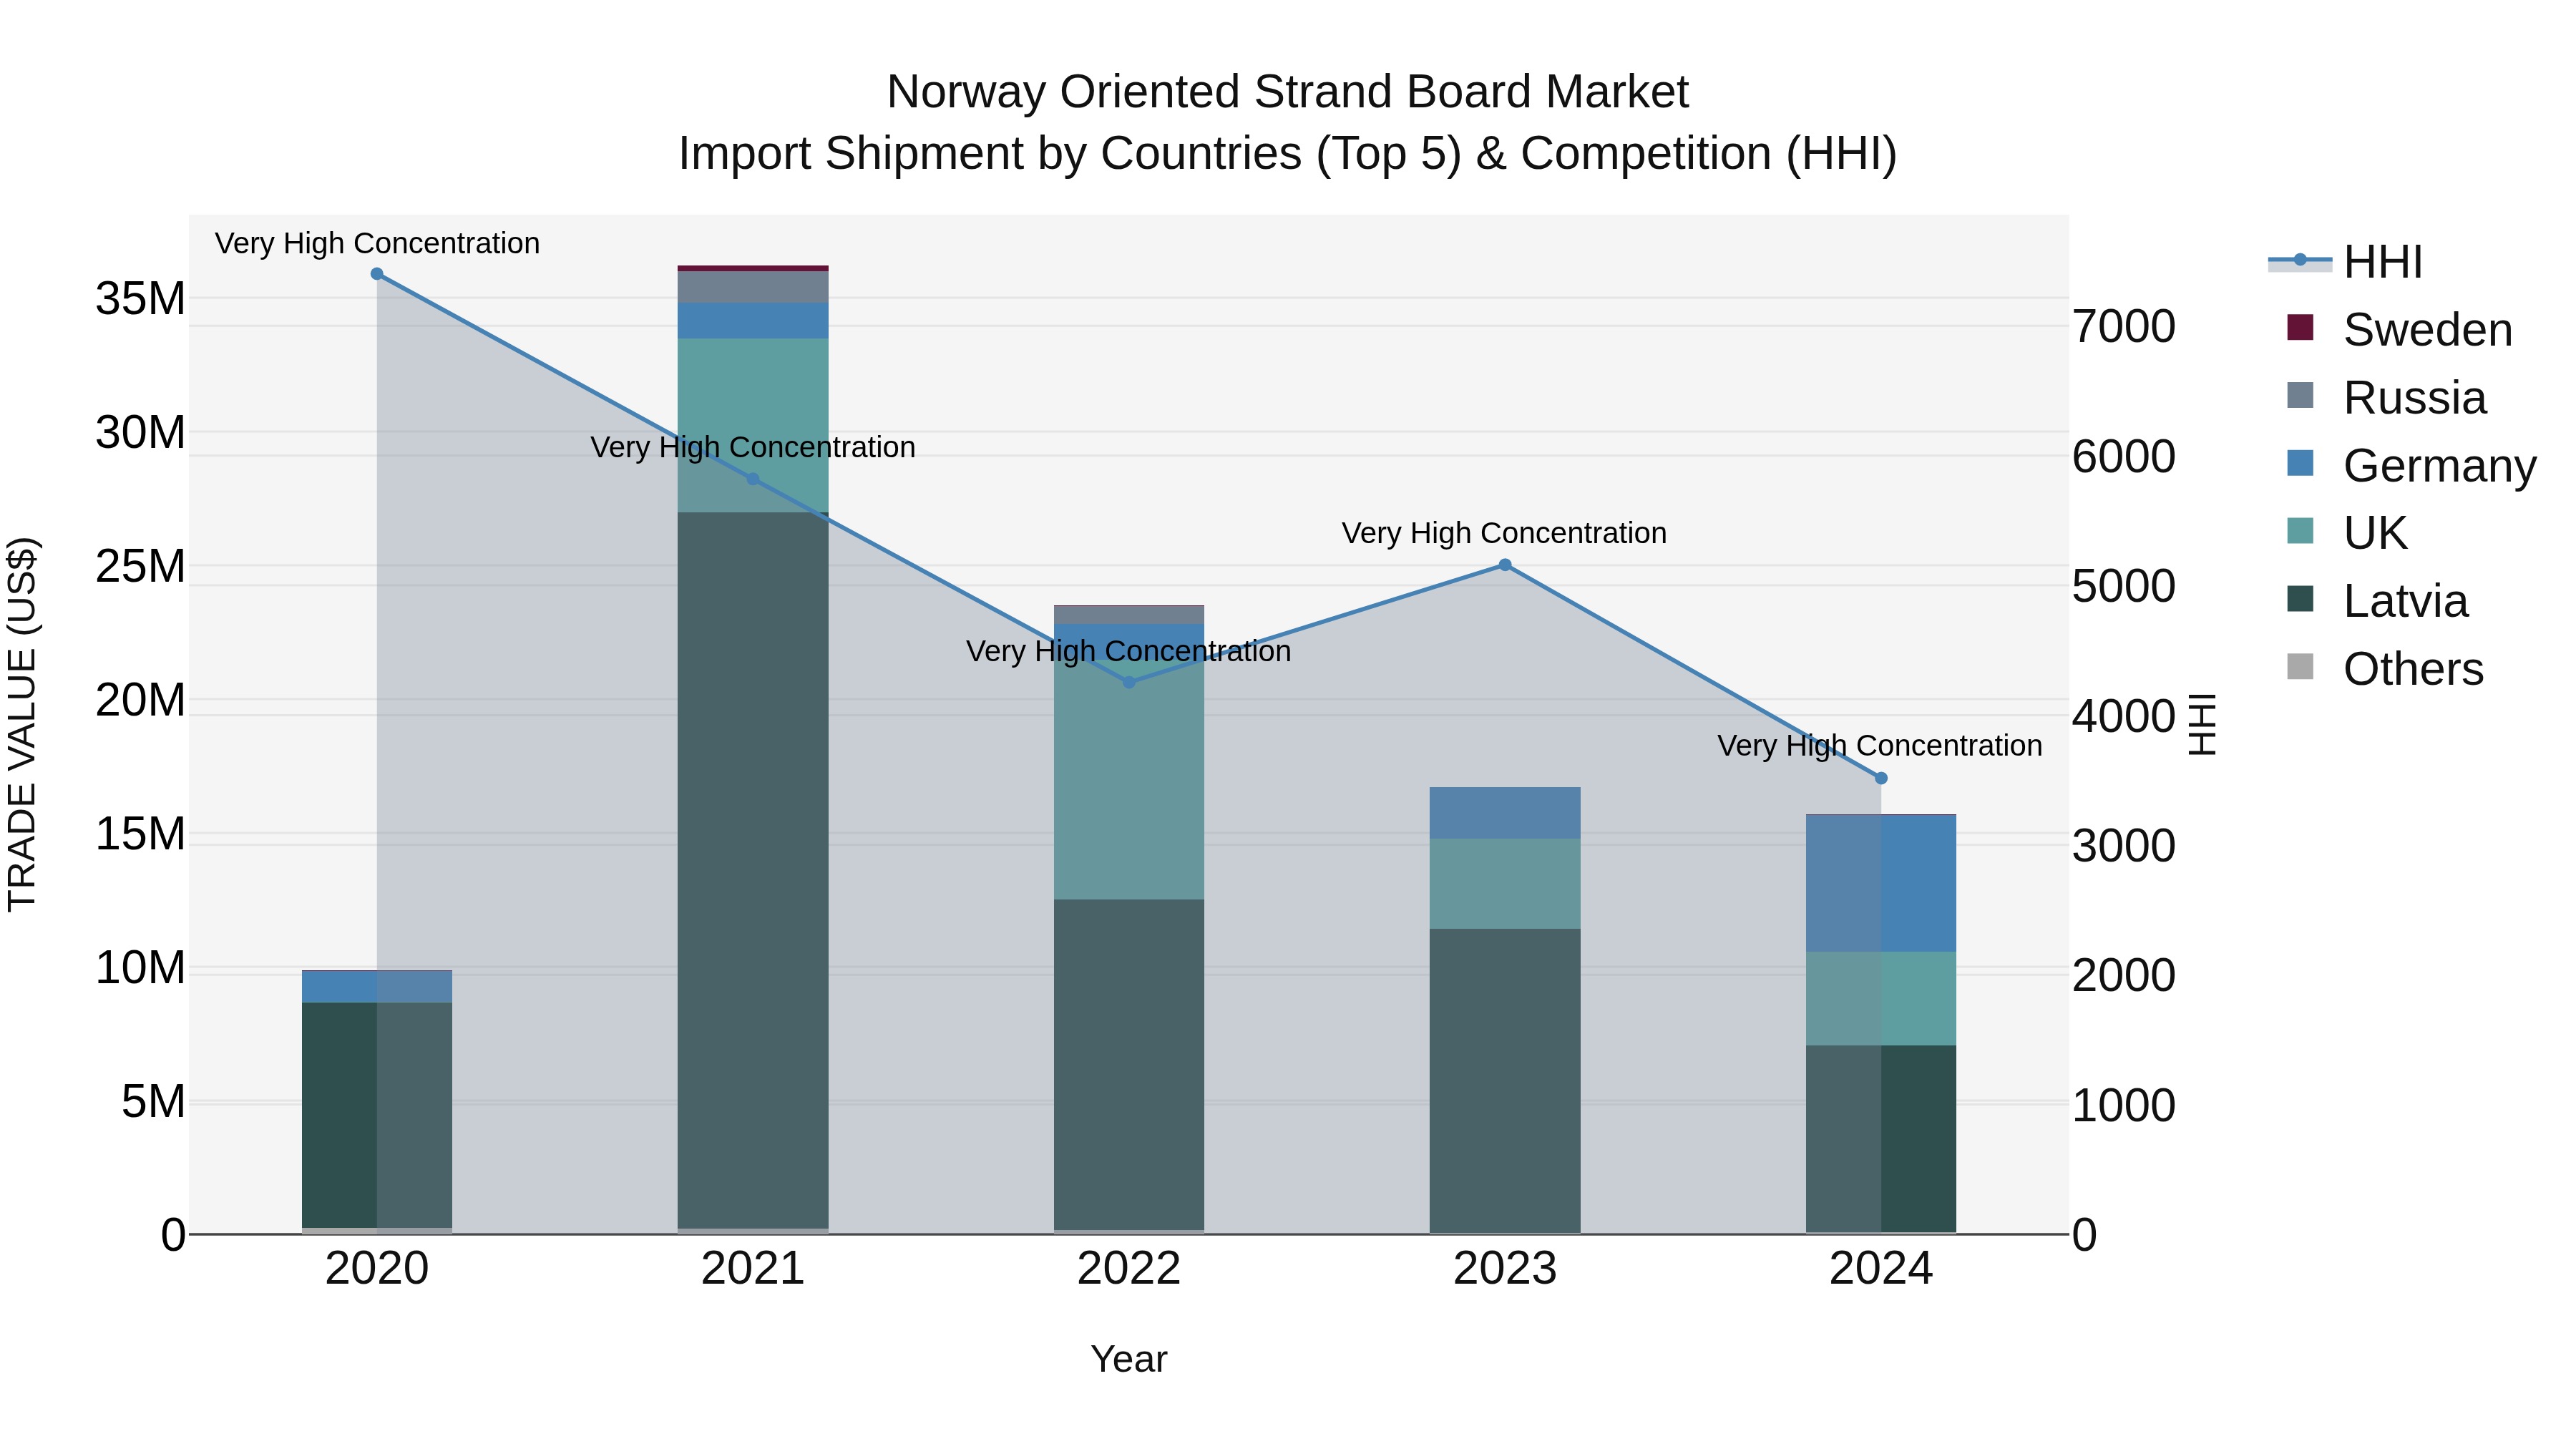Select the 2022 HHI data point
The width and height of the screenshot is (2576, 1449).
1129,682
